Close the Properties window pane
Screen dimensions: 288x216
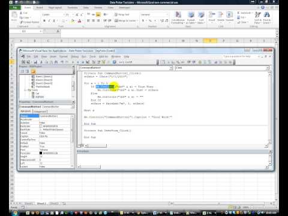pos(73,102)
